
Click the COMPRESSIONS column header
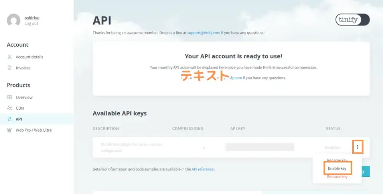188,129
